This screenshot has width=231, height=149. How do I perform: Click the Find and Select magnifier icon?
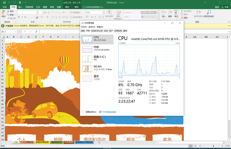click(x=209, y=13)
